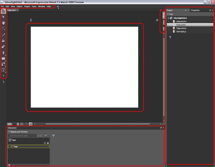Create a new storyboard with plus button
This screenshot has height=167, width=215.
tap(45, 136)
